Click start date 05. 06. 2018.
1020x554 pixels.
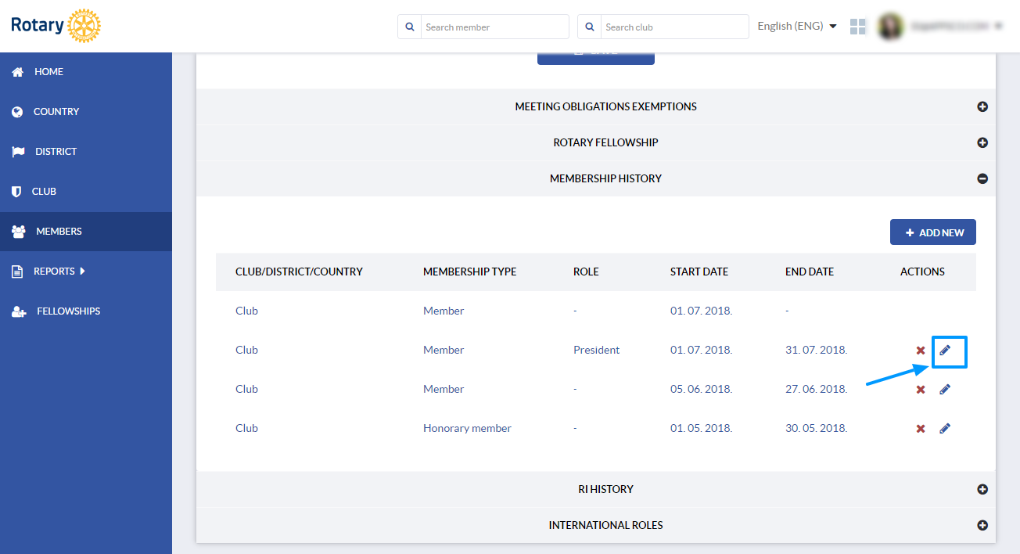(x=702, y=390)
